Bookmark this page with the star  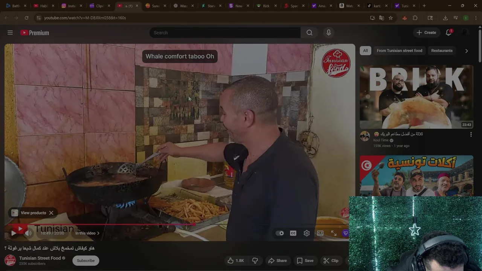click(390, 18)
